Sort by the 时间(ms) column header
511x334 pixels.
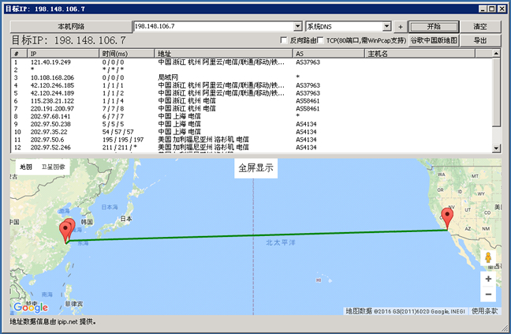pyautogui.click(x=126, y=54)
